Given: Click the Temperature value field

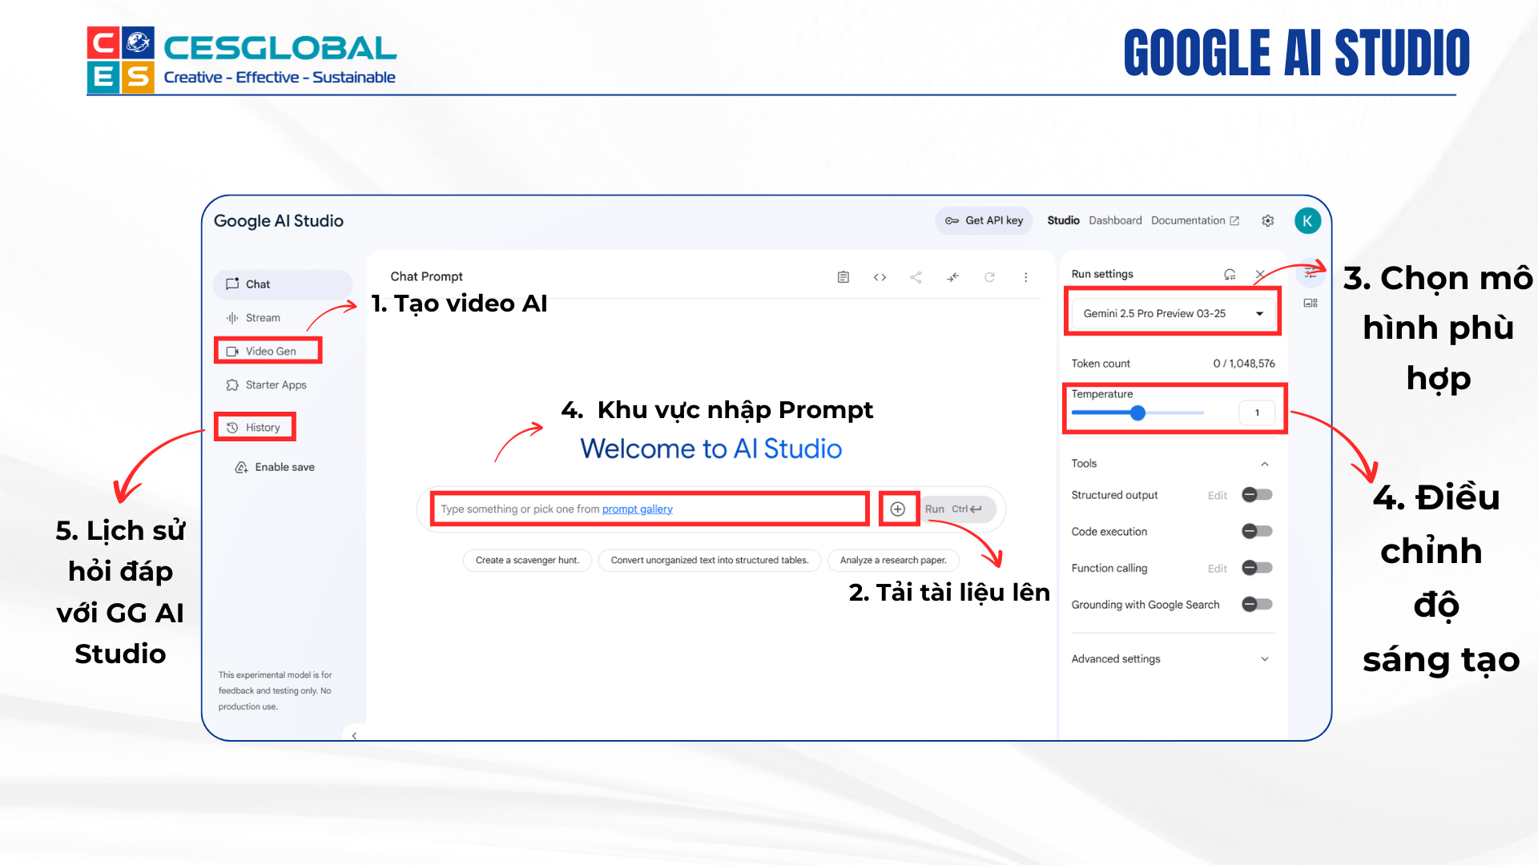Looking at the screenshot, I should tap(1257, 412).
